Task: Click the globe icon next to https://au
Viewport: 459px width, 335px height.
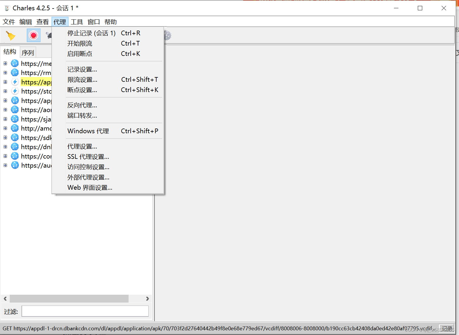Action: coord(15,165)
